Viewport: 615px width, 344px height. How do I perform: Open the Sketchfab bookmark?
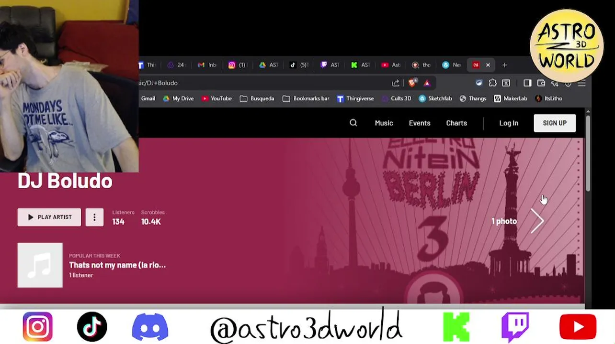click(x=435, y=98)
